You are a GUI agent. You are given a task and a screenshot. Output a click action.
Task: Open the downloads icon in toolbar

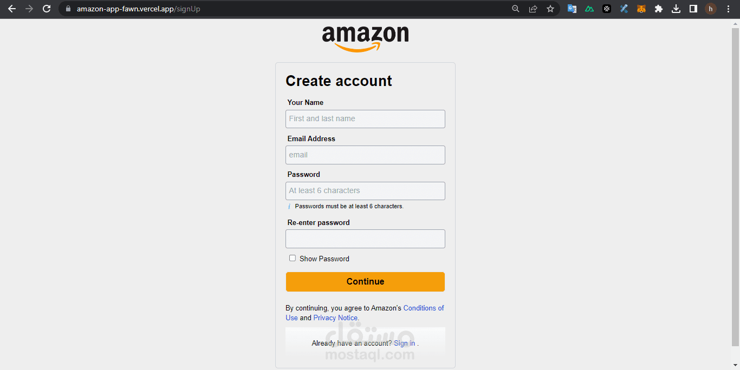(x=676, y=9)
